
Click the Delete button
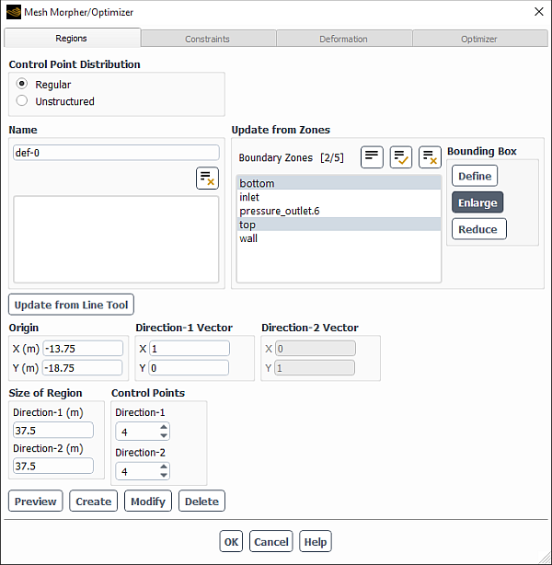tap(201, 501)
